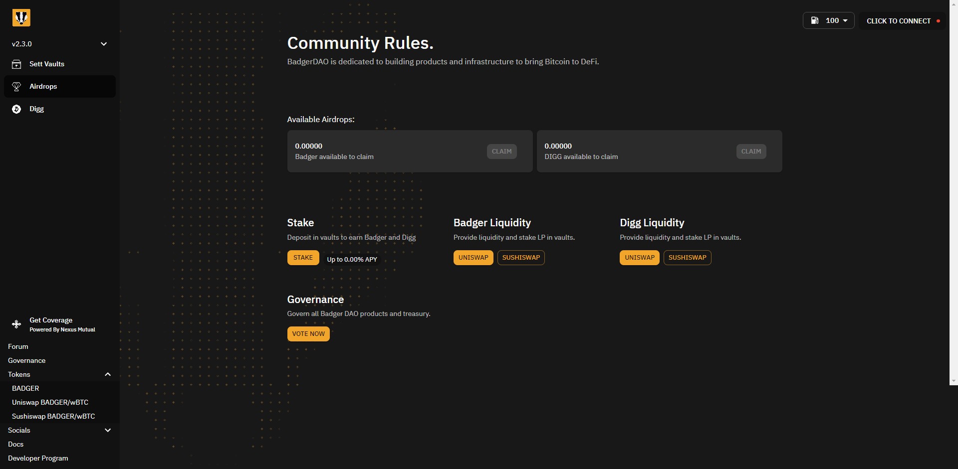Open the Developer Program link
958x469 pixels.
click(38, 458)
